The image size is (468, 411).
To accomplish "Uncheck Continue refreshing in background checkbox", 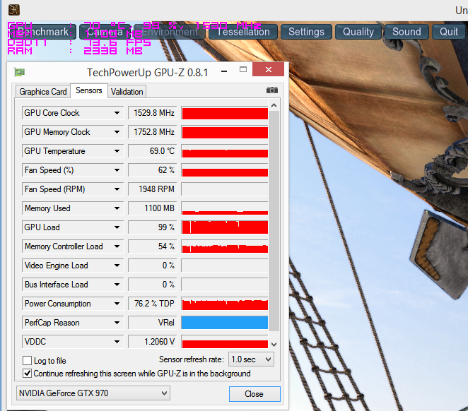I will pyautogui.click(x=27, y=373).
